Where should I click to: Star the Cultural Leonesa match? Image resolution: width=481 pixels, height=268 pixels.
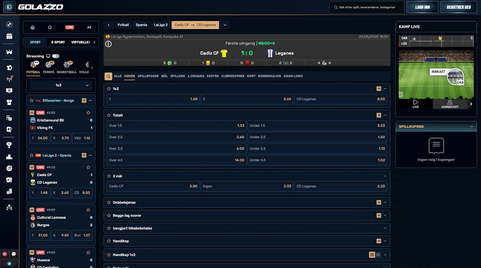pos(88,210)
